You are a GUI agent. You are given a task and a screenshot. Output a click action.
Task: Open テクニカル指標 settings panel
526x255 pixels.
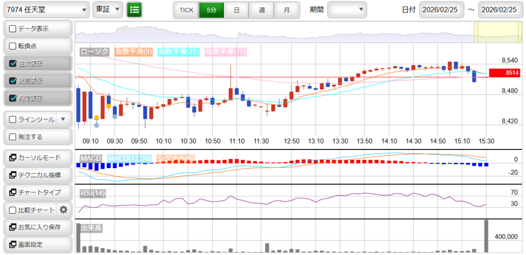point(37,175)
